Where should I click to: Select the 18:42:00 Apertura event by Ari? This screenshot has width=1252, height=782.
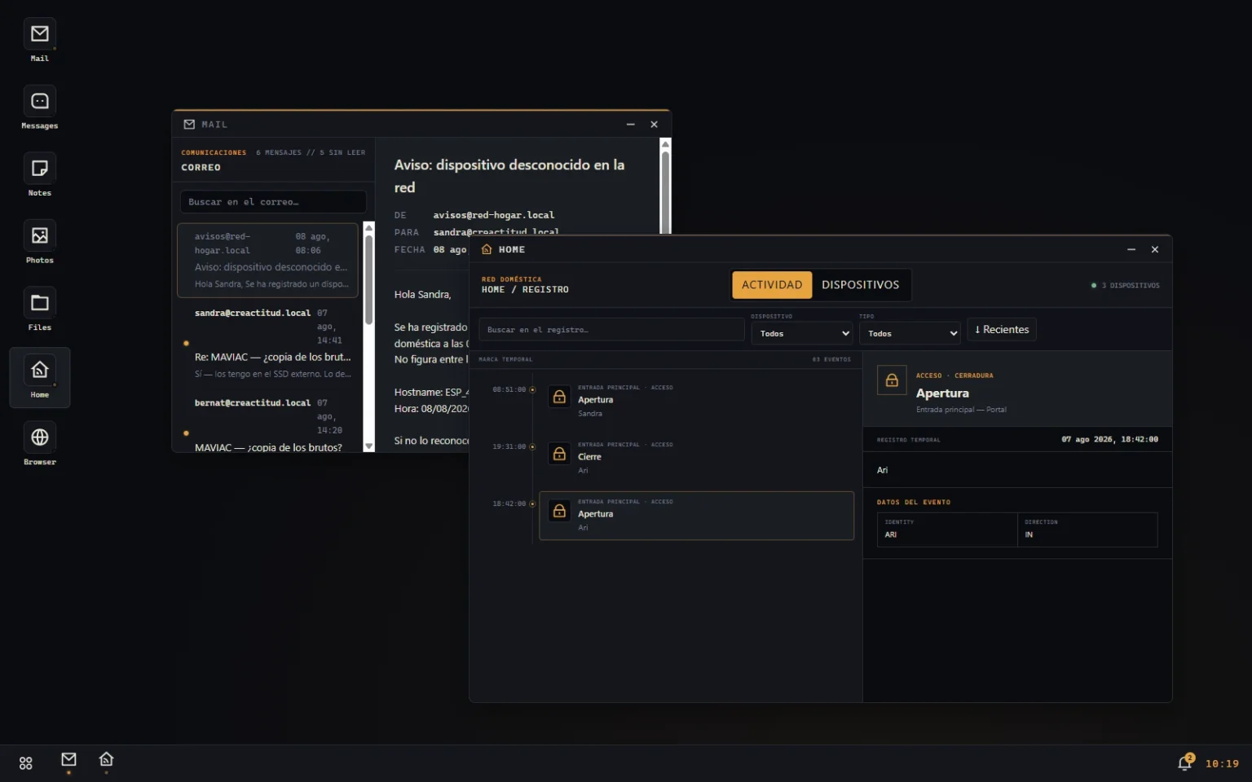click(697, 515)
